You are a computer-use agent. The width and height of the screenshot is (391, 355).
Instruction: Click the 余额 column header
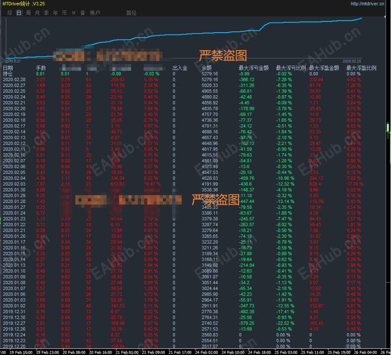pos(206,68)
